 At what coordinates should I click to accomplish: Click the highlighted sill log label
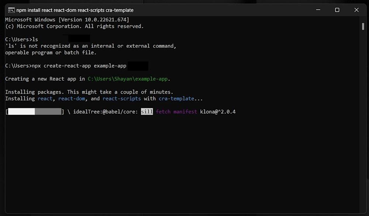[x=146, y=111]
